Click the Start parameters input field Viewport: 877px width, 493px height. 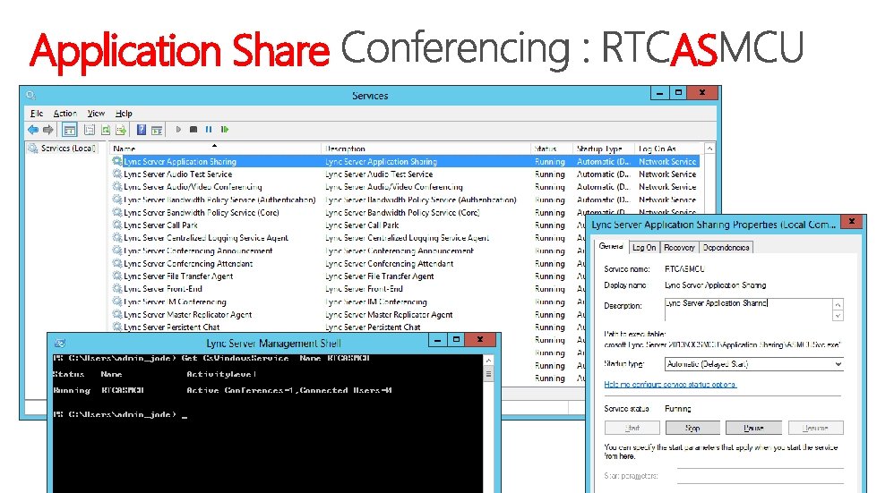pos(761,476)
